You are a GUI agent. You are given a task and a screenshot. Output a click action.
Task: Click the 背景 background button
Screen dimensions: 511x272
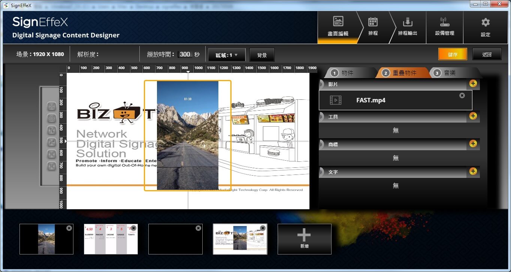262,55
